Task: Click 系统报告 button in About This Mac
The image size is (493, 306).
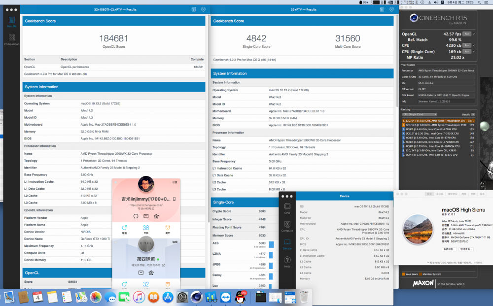Action: point(449,249)
